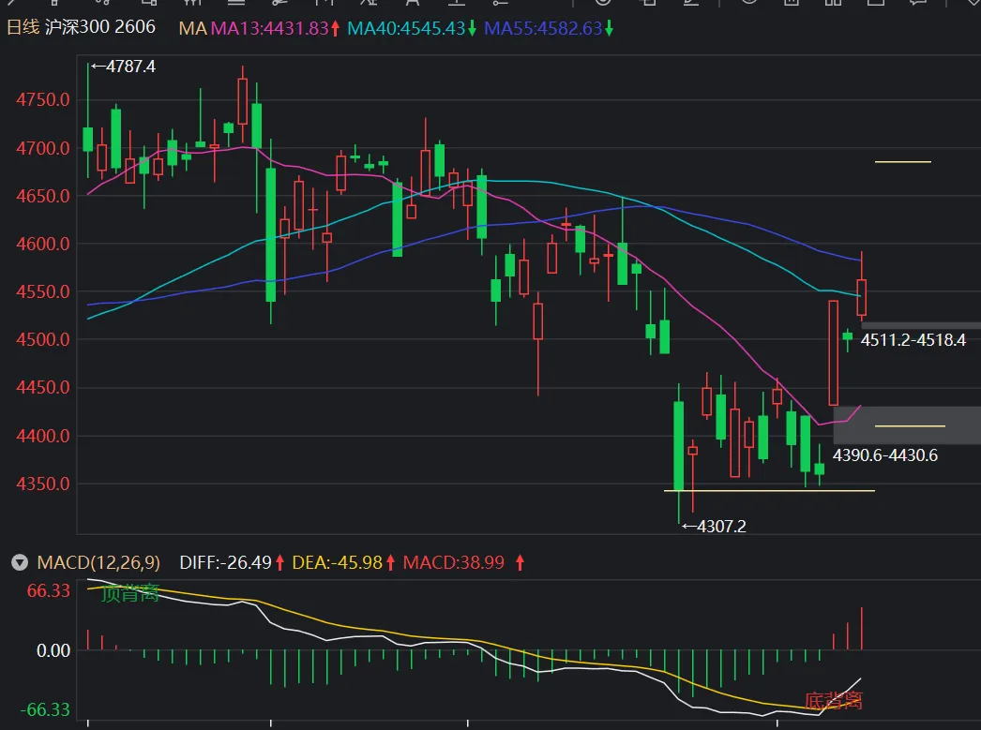Click the 4600.0 price axis label

click(43, 244)
